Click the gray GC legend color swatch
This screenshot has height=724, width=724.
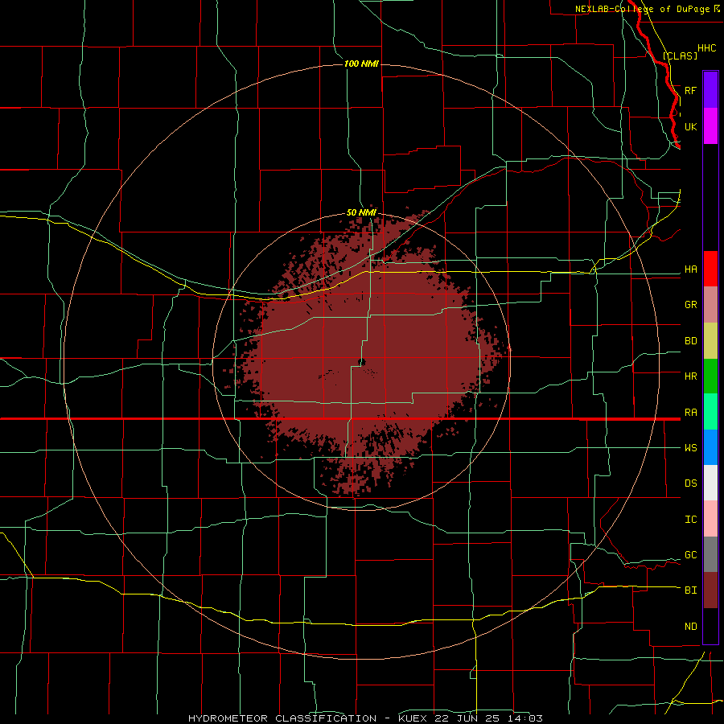coord(710,554)
